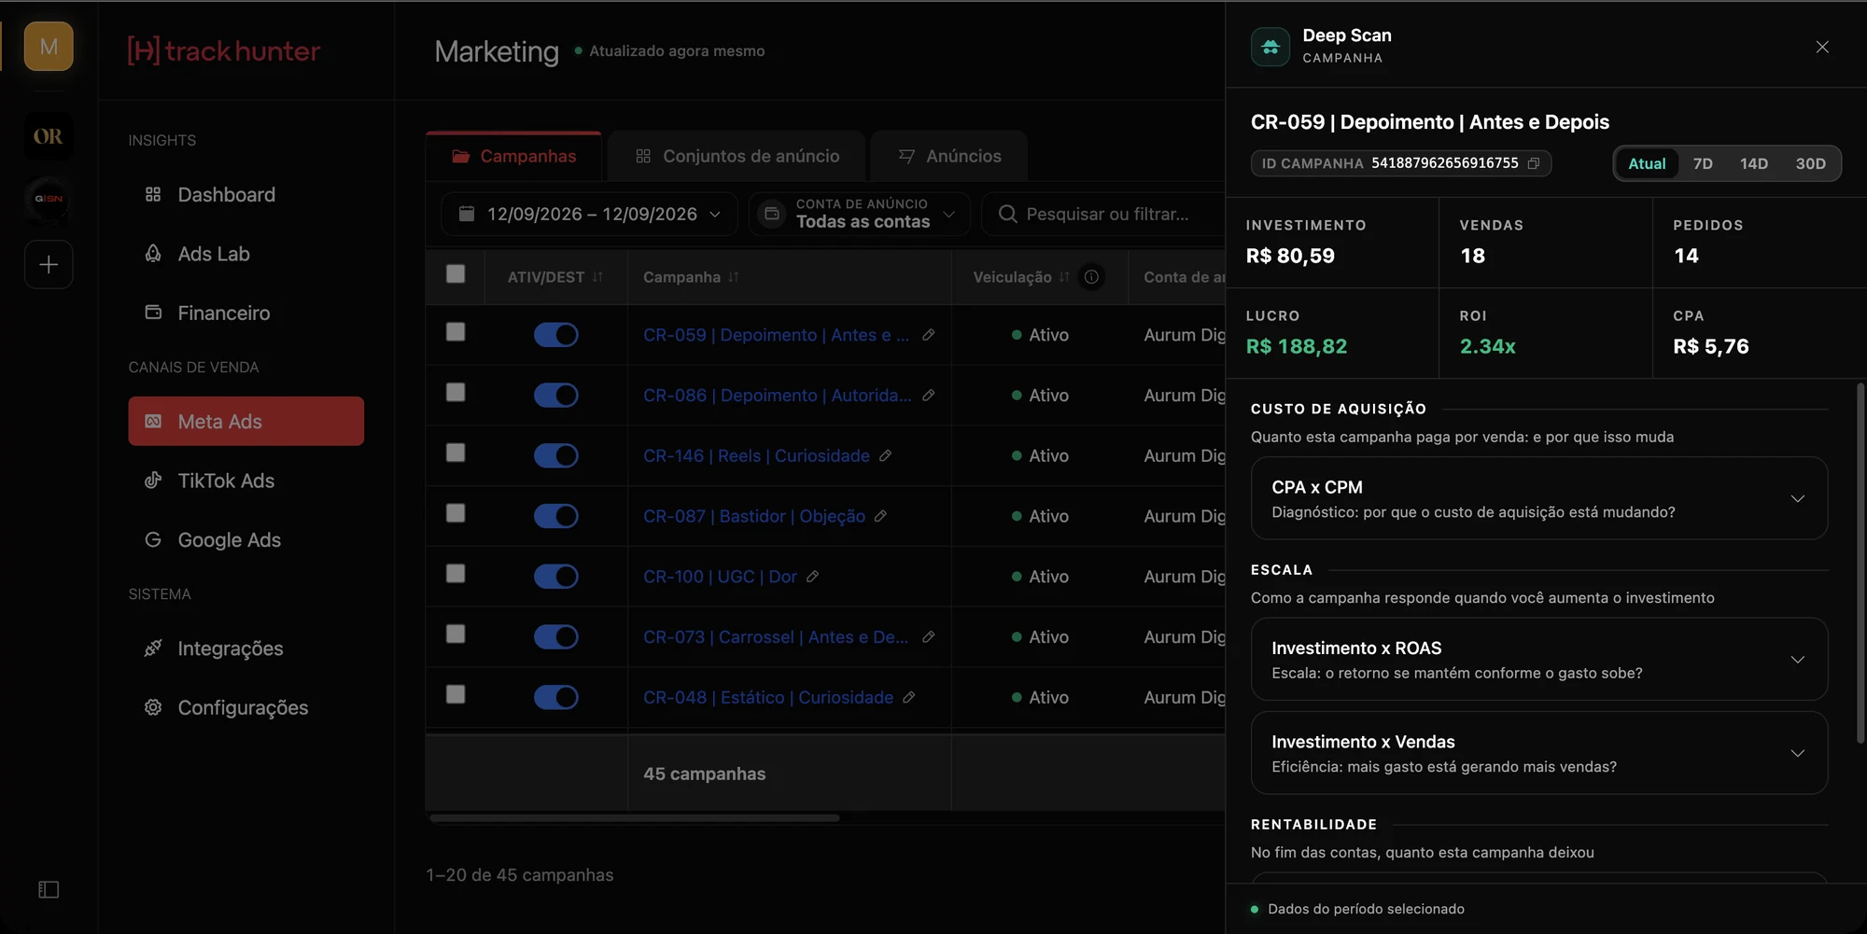
Task: Click the Deep Scan panel vertical scrollbar
Action: (x=1860, y=564)
